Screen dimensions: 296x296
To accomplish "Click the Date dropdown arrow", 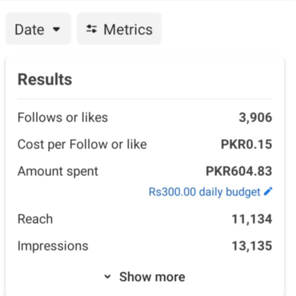I will [x=56, y=29].
